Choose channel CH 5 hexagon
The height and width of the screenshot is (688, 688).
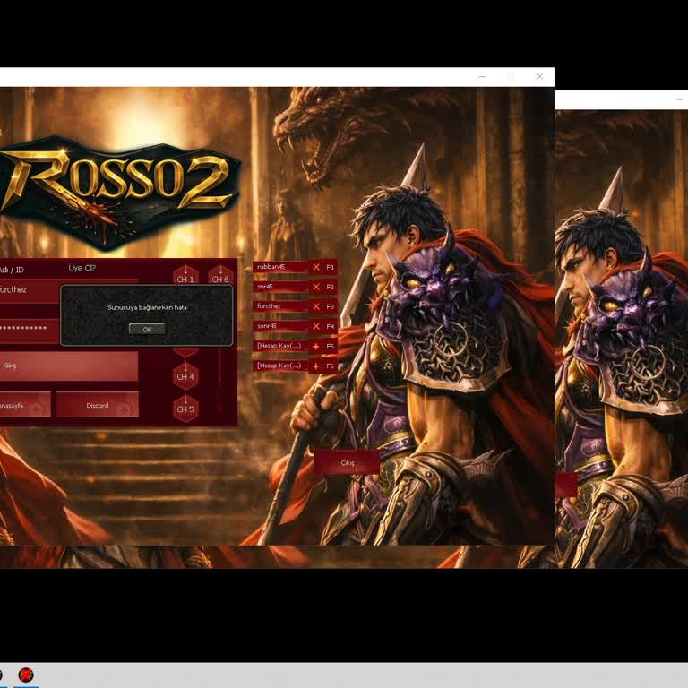coord(185,408)
